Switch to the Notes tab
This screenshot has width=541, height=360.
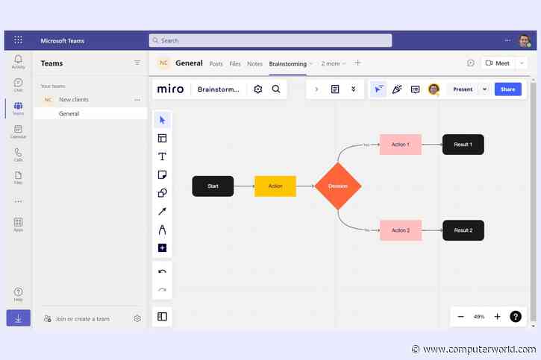pos(254,64)
